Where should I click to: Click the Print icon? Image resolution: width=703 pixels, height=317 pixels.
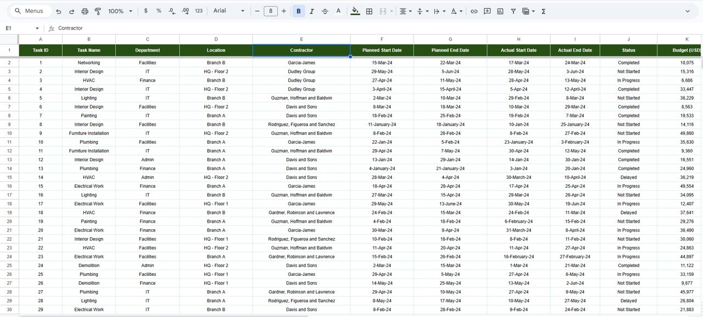(85, 11)
